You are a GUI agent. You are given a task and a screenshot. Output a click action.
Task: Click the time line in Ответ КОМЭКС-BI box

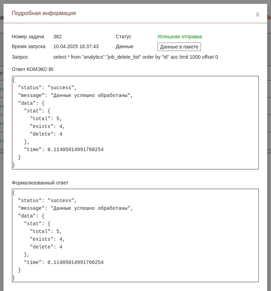click(64, 150)
